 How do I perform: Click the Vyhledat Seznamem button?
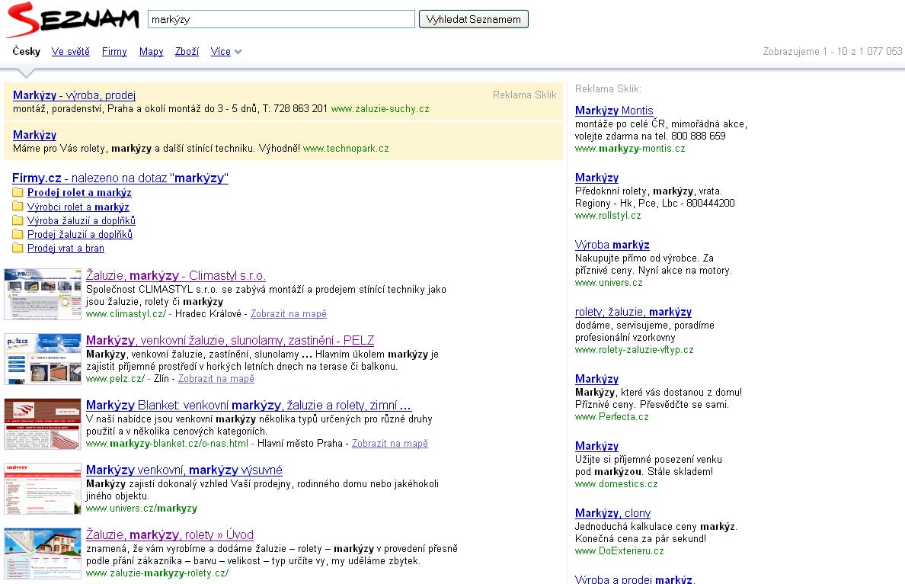click(x=473, y=19)
